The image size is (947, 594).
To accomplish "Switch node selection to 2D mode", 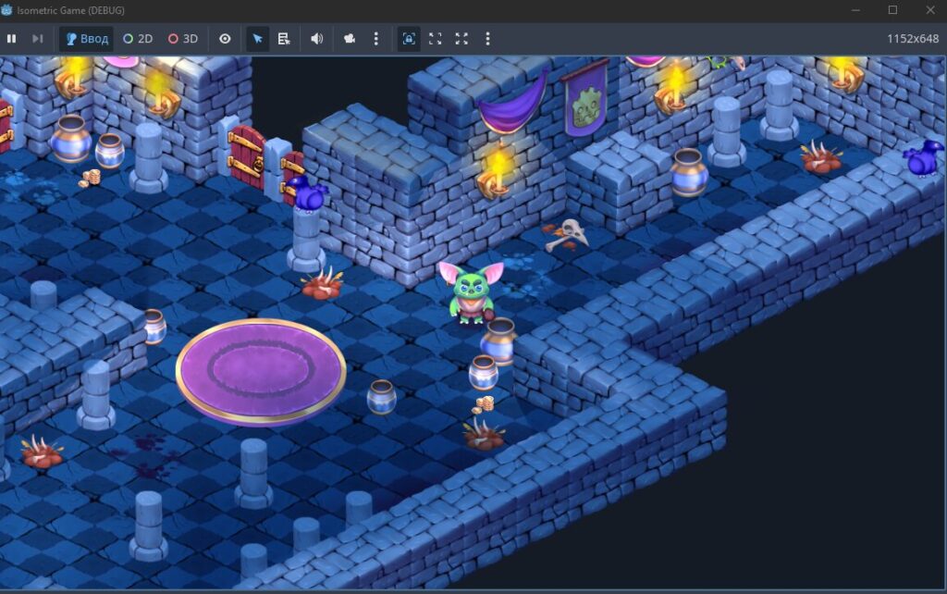I will pos(138,39).
